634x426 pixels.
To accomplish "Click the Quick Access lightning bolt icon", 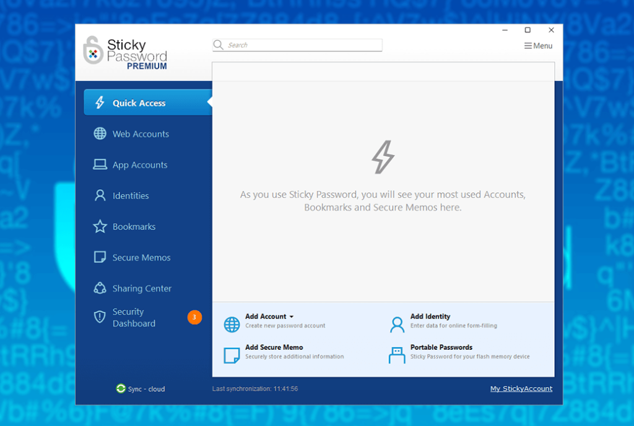I will 100,103.
